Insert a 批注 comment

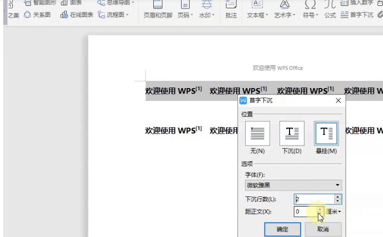(231, 15)
